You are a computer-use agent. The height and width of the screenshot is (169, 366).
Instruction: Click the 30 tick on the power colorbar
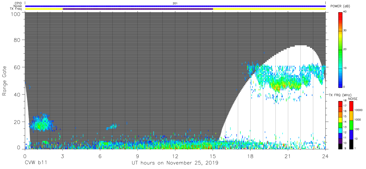[345, 30]
